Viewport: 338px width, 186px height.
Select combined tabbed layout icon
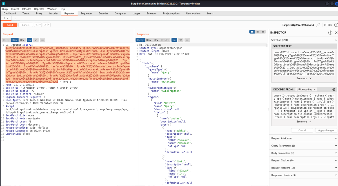[263, 32]
